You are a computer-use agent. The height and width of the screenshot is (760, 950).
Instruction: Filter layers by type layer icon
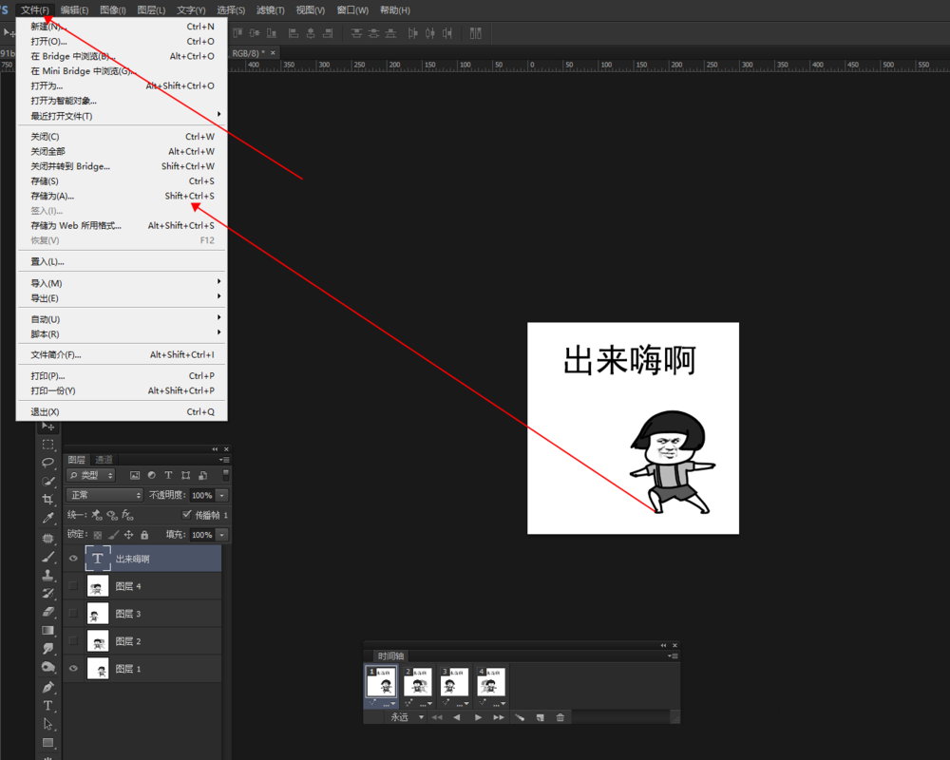tap(168, 476)
